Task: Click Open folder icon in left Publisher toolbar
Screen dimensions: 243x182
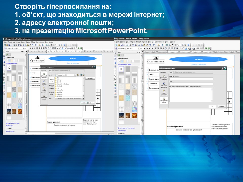Action: click(x=7, y=45)
